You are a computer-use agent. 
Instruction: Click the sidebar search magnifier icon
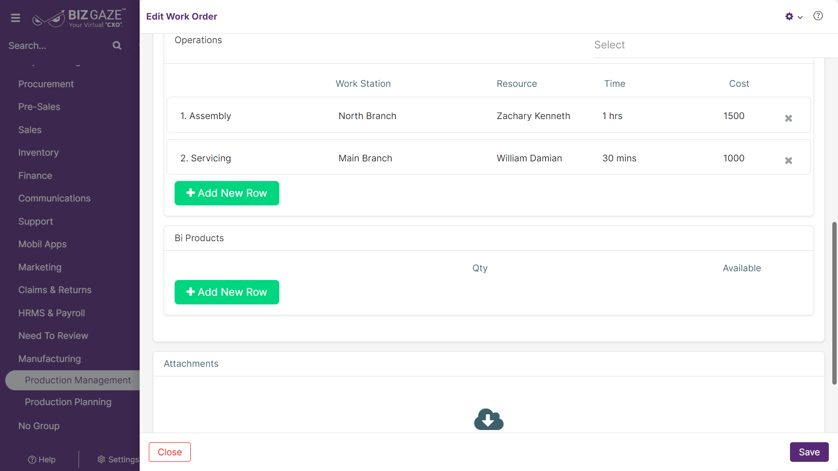[x=117, y=45]
